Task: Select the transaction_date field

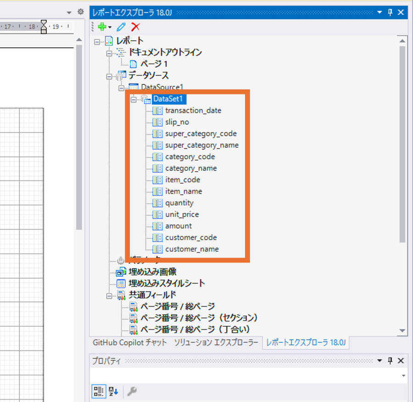Action: coord(193,111)
